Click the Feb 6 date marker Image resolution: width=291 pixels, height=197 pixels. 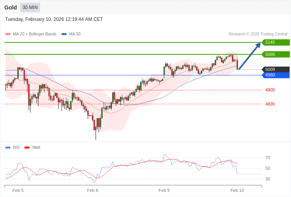(93, 190)
